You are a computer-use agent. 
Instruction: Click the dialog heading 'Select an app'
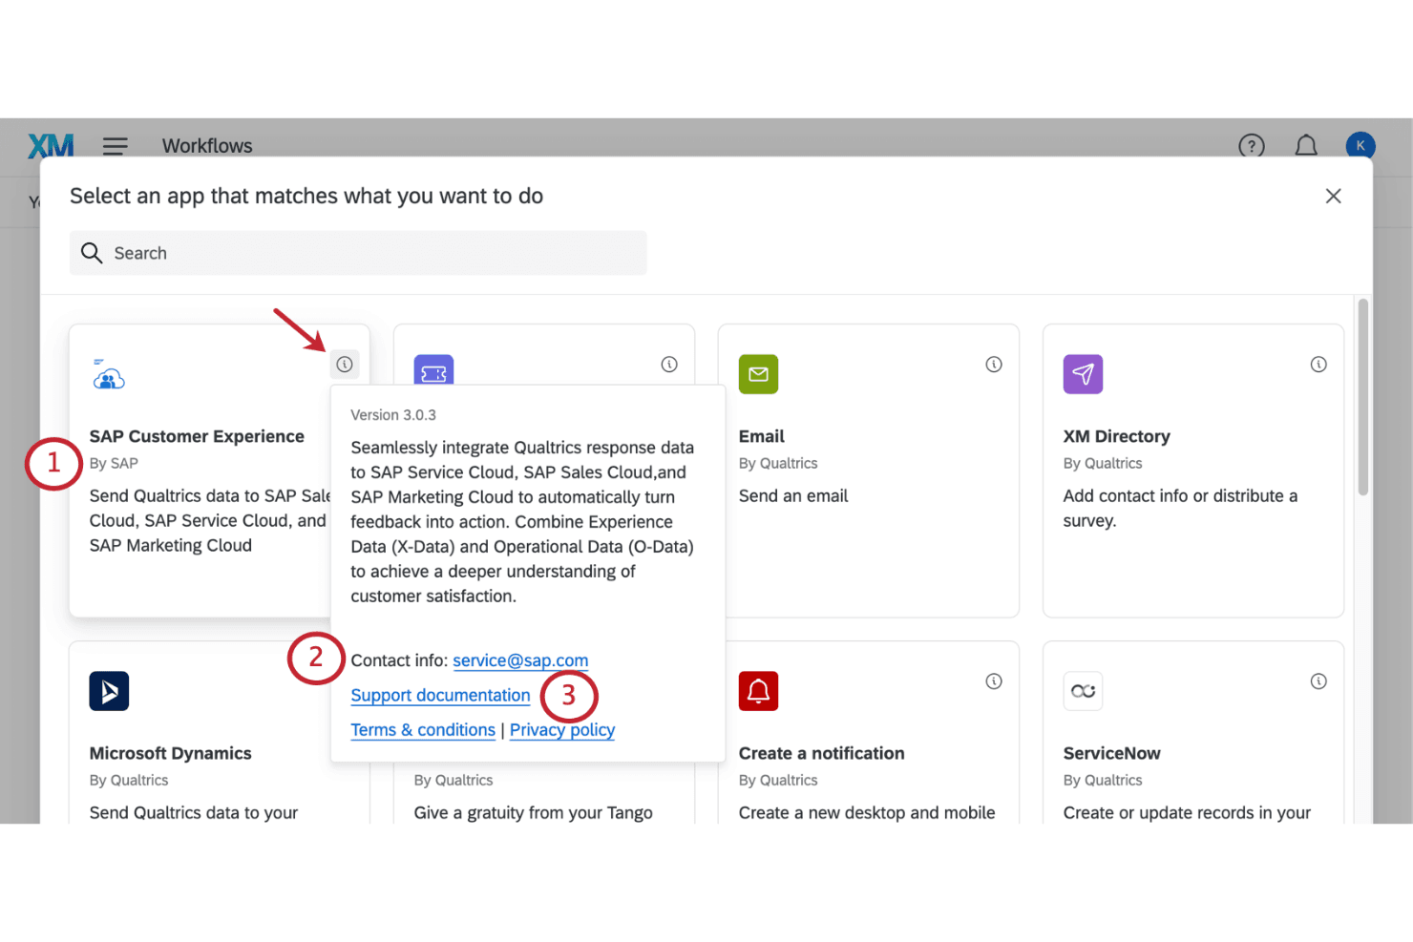[x=306, y=196]
